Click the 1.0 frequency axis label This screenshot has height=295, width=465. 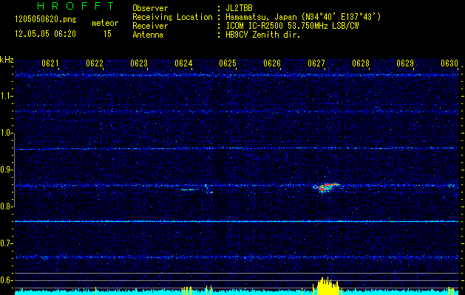click(x=7, y=133)
